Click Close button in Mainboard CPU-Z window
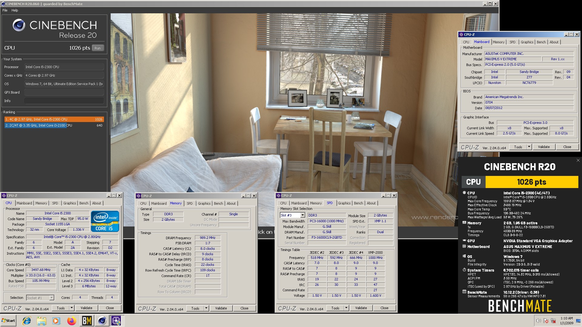Image resolution: width=582 pixels, height=327 pixels. pos(567,147)
